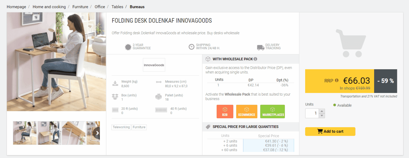Activate the Ecommerce wholesale pack
Image resolution: width=409 pixels, height=158 pixels.
[x=247, y=111]
